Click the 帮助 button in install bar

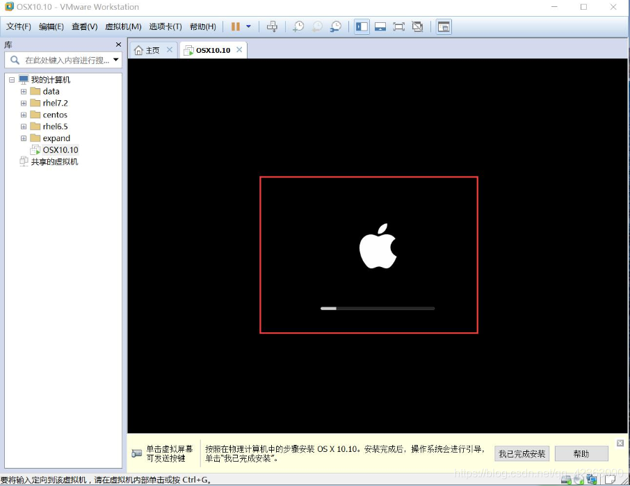pos(581,454)
